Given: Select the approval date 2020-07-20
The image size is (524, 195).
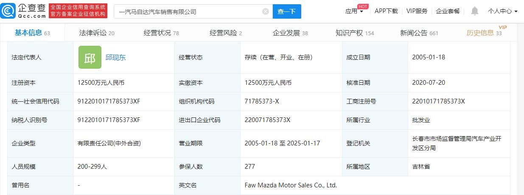Looking at the screenshot, I should tap(429, 83).
